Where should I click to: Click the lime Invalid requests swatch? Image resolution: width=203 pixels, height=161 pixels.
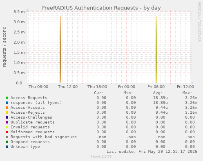(x=7, y=127)
